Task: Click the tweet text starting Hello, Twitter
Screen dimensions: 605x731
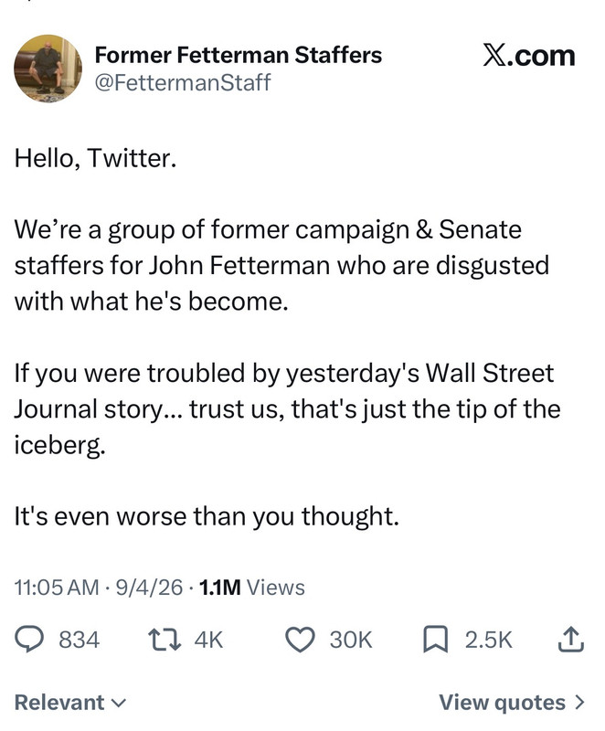Action: coord(287,337)
